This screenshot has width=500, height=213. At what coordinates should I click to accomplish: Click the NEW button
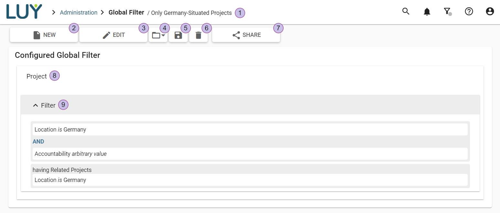tap(44, 35)
